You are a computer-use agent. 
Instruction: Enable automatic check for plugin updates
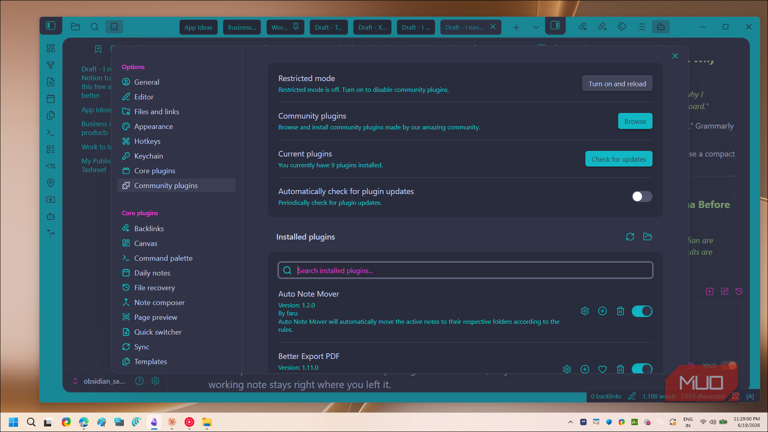(x=642, y=197)
